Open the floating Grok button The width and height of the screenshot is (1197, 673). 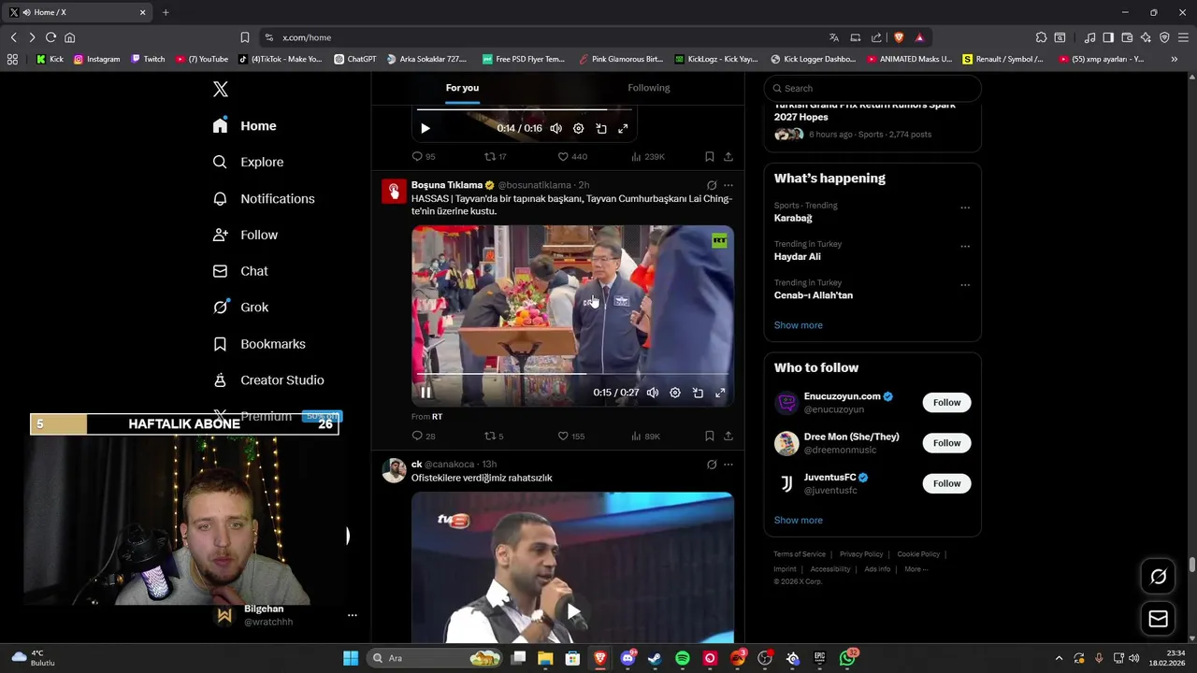tap(1158, 577)
